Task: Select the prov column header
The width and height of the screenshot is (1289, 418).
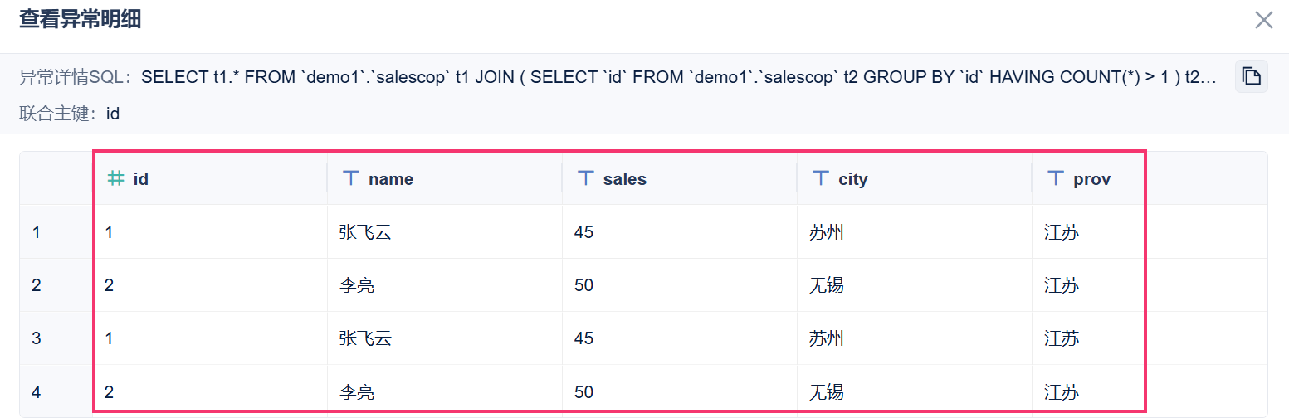Action: (x=1089, y=178)
